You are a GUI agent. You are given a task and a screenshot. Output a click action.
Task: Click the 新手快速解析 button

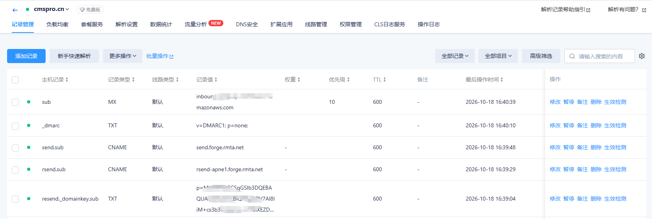pyautogui.click(x=74, y=56)
